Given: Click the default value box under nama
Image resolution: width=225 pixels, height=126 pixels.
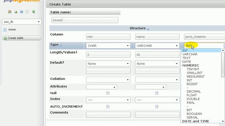Looking at the screenshot, I should pyautogui.click(x=157, y=71).
